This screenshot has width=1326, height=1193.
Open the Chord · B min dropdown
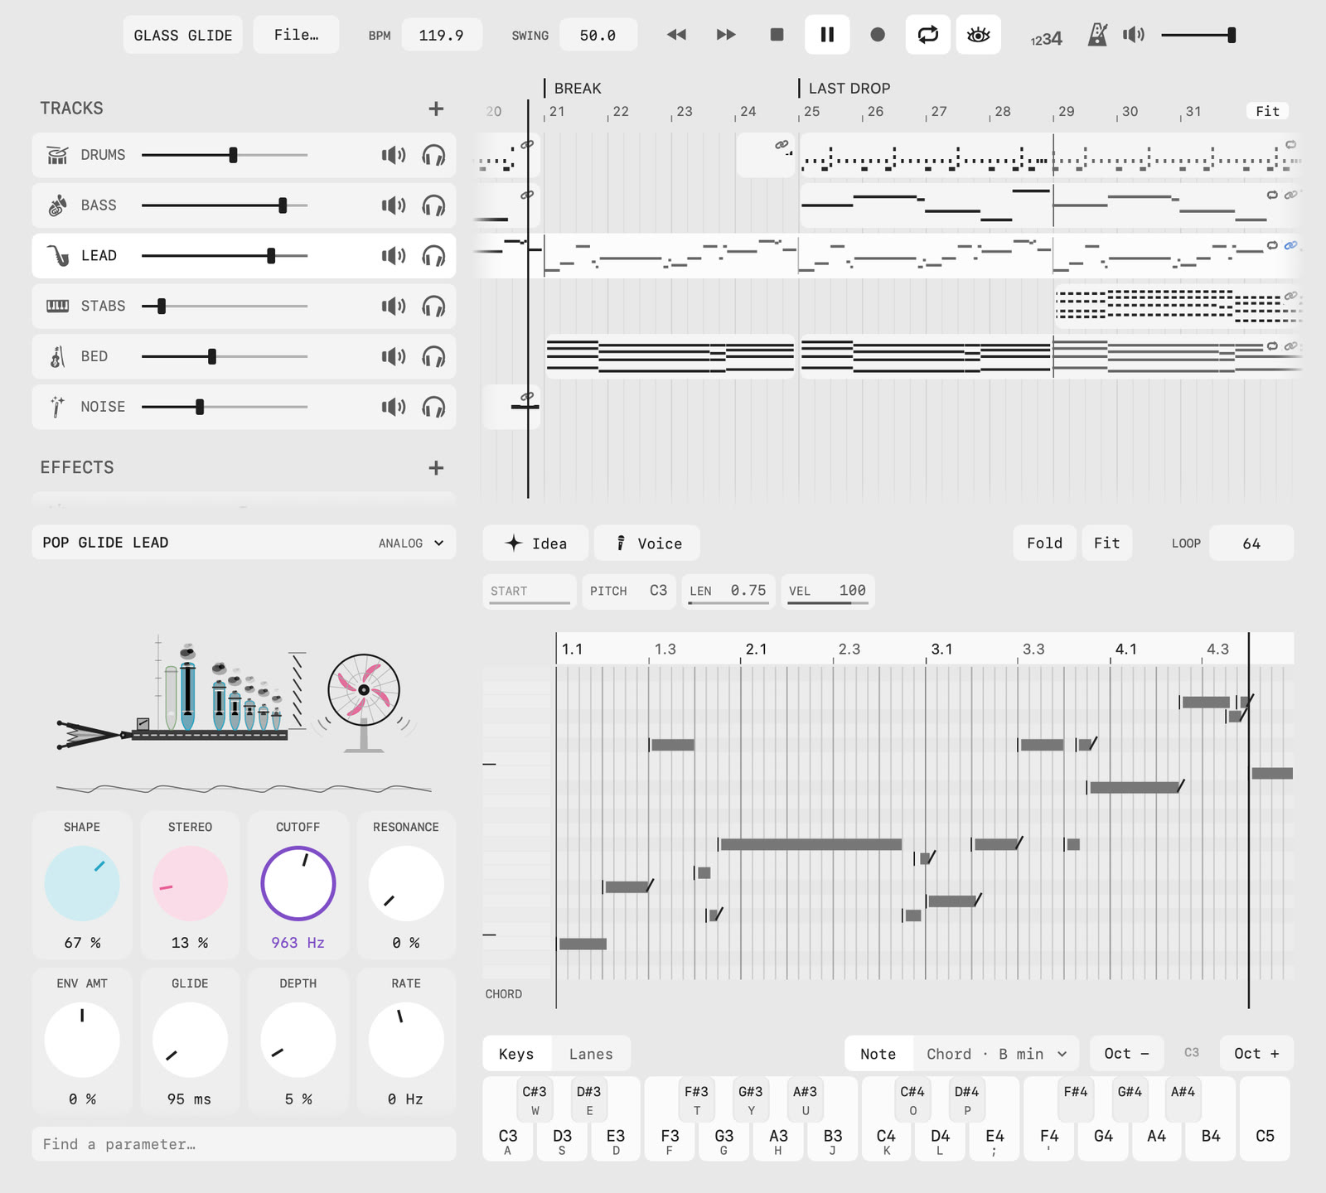996,1054
